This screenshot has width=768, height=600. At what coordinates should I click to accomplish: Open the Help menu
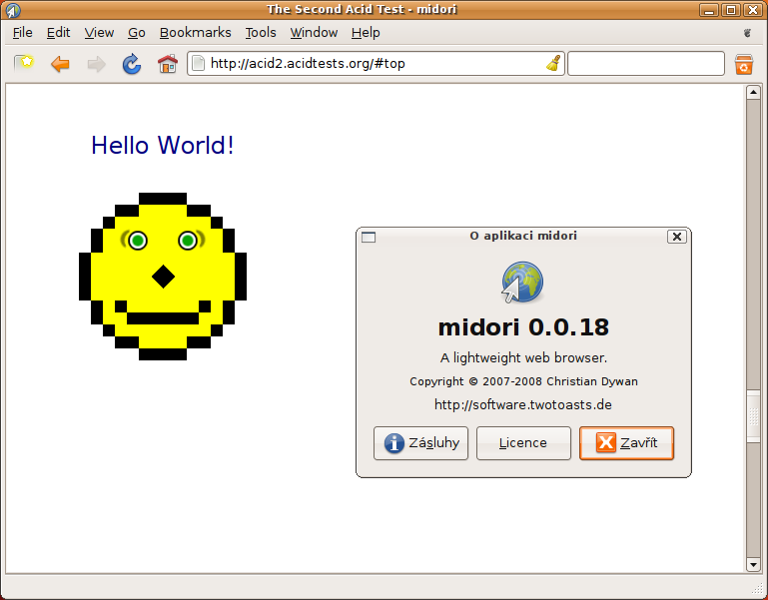[x=366, y=33]
